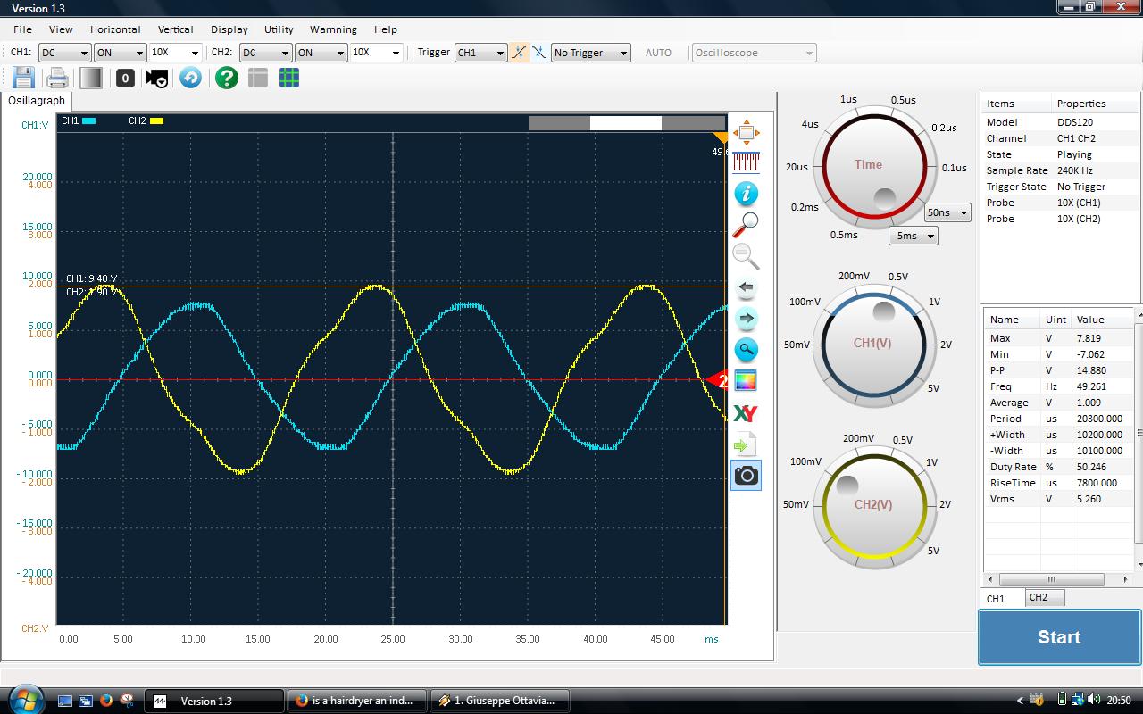Viewport: 1143px width, 714px height.
Task: Open the disabled Oscilloscope mode dropdown
Action: pyautogui.click(x=754, y=53)
